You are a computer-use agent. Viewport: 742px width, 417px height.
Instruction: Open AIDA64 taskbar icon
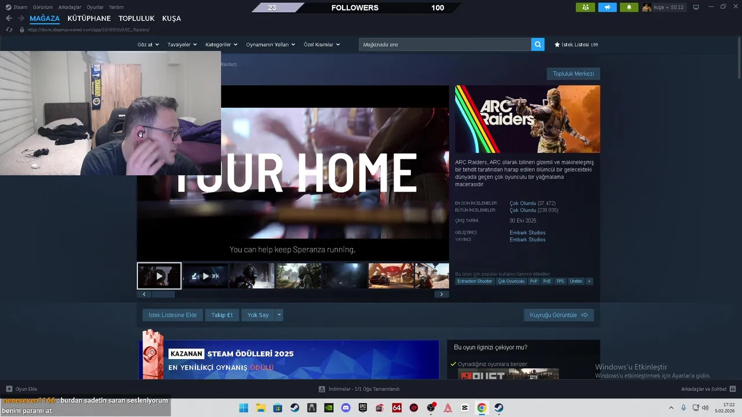pos(397,408)
